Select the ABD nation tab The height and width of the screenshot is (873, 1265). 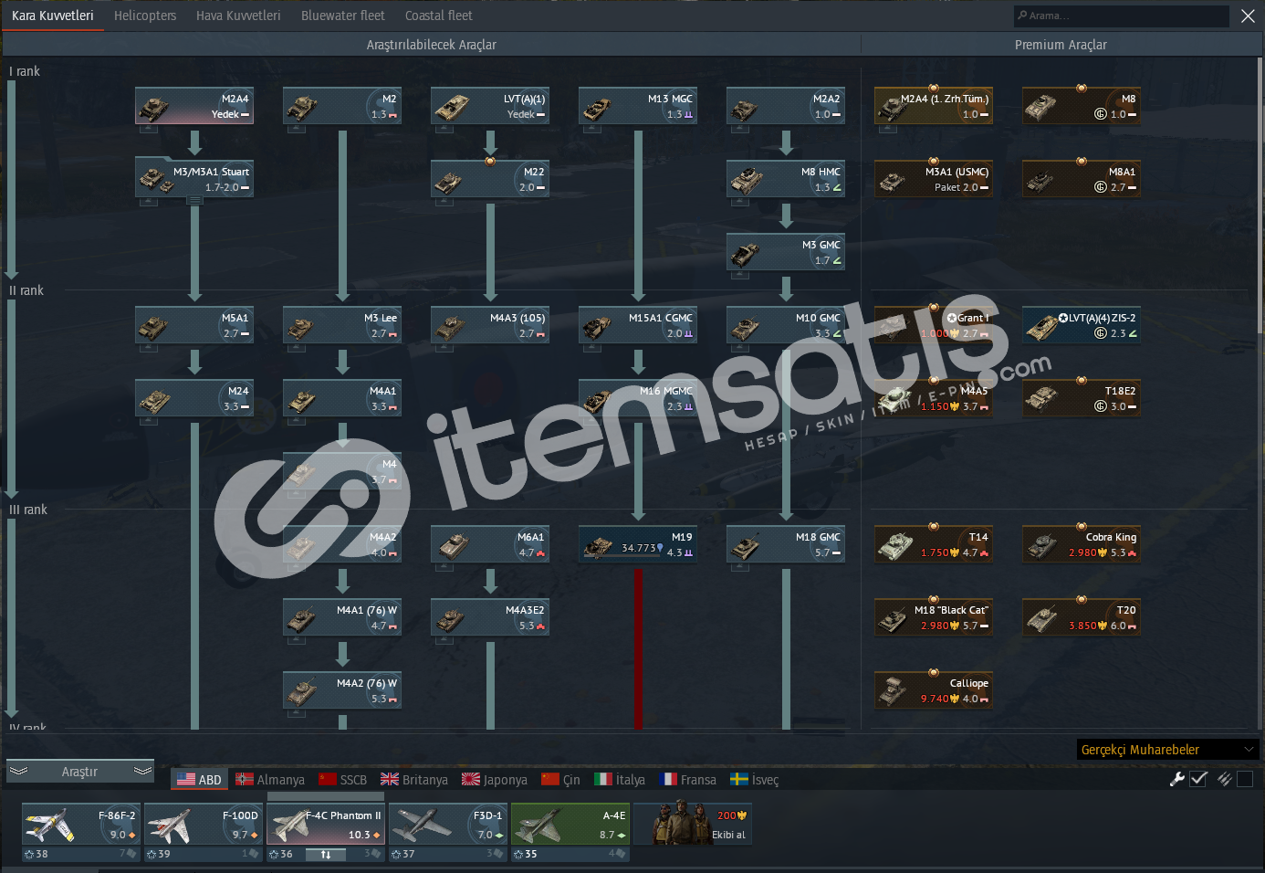(x=199, y=780)
